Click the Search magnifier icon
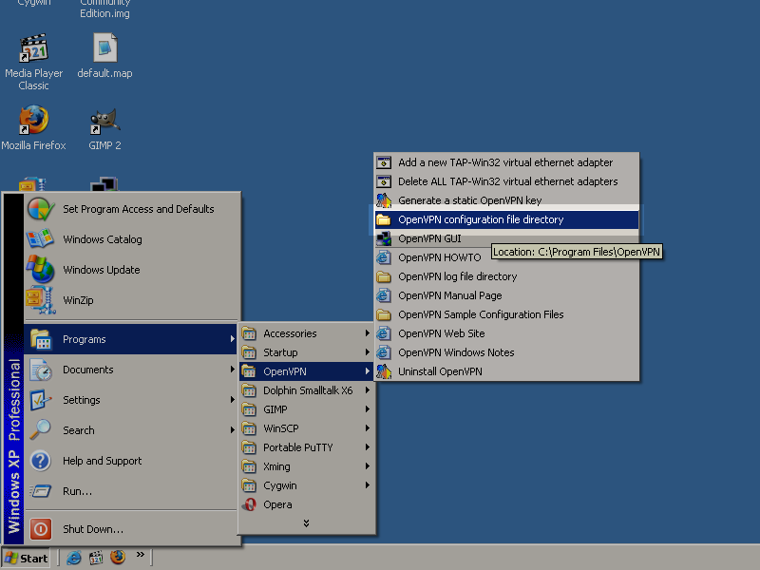Viewport: 760px width, 570px height. (41, 429)
